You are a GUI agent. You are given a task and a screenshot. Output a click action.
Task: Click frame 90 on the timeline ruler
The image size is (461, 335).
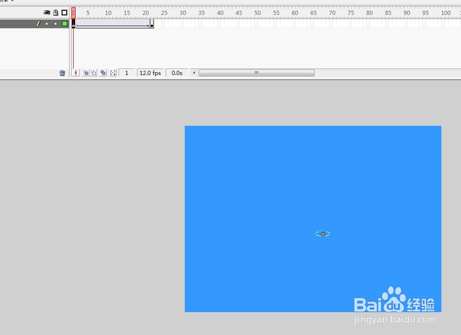[x=407, y=13]
